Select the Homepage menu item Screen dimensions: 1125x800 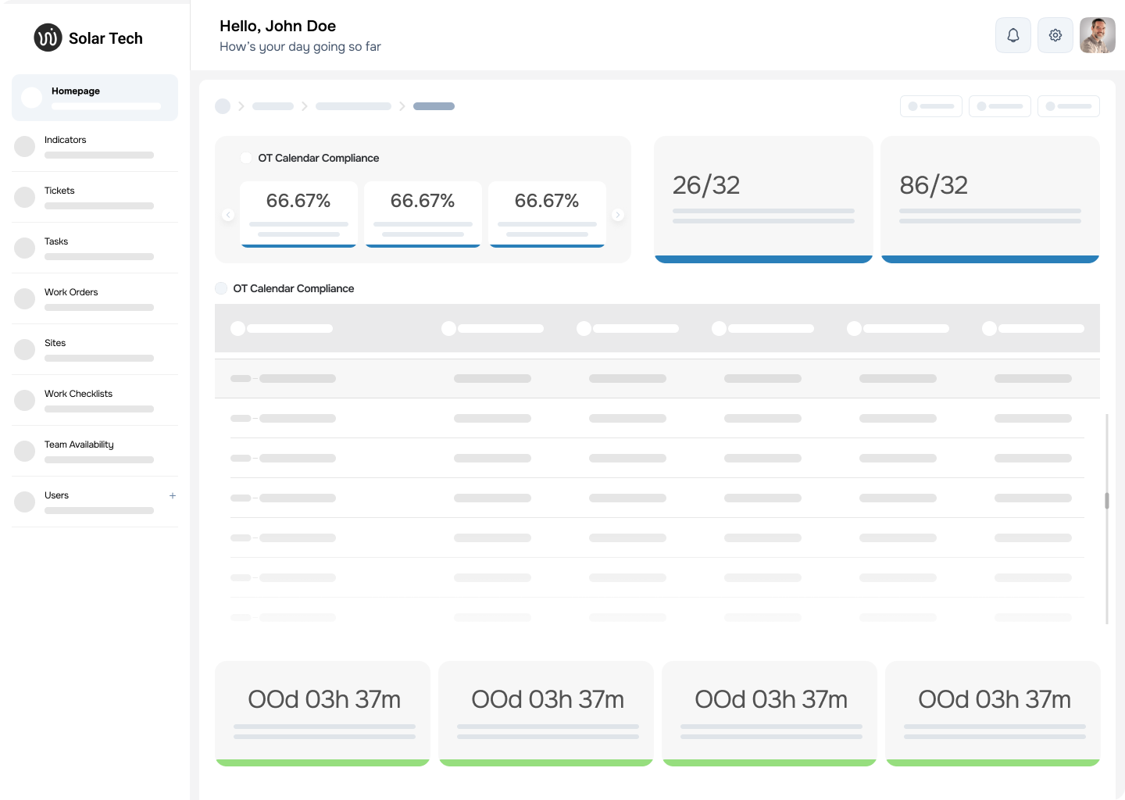point(75,91)
